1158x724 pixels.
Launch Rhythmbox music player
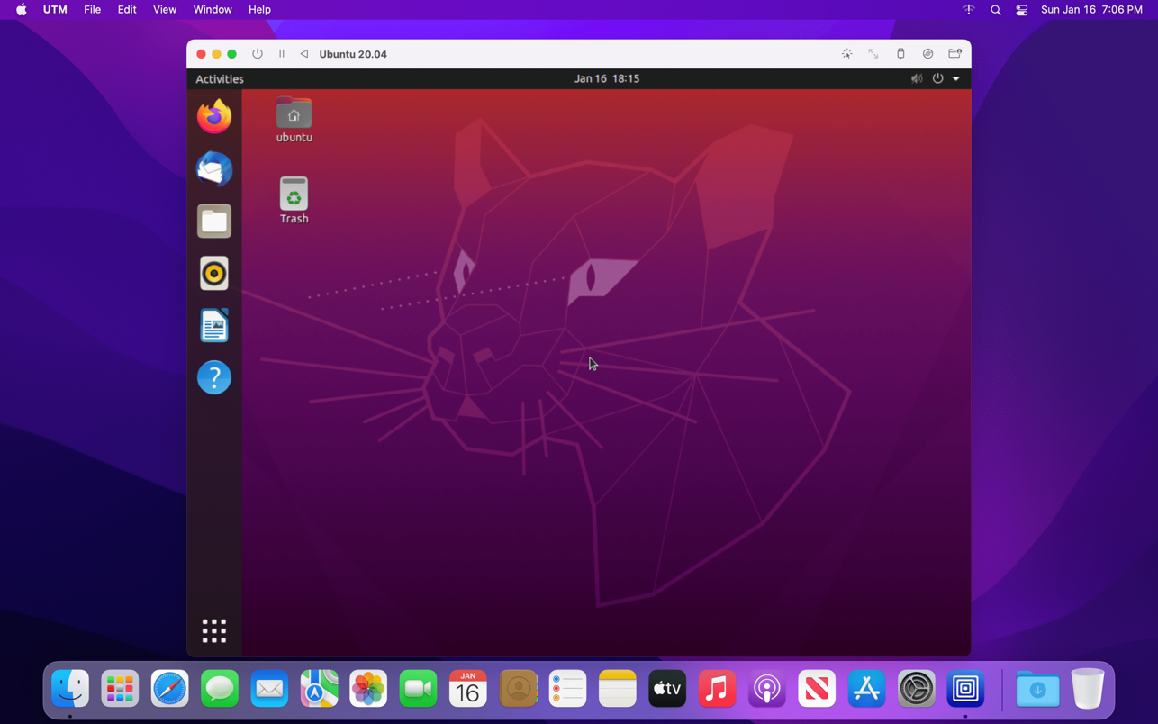(214, 273)
